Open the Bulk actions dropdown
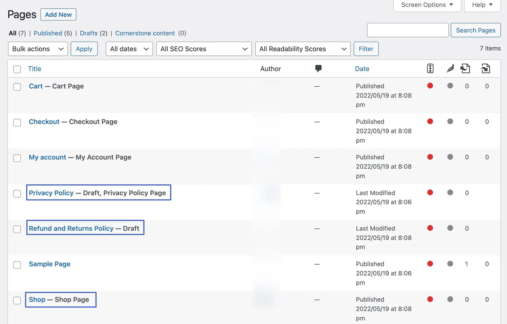Screen dimensions: 507x324 pyautogui.click(x=38, y=49)
